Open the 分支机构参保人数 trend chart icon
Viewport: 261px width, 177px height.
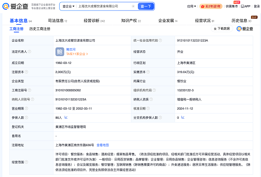(x=183, y=117)
